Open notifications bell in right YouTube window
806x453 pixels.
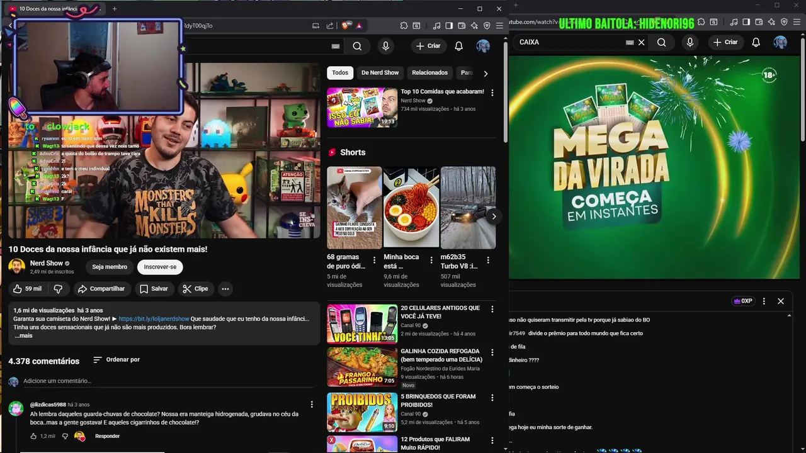click(756, 42)
